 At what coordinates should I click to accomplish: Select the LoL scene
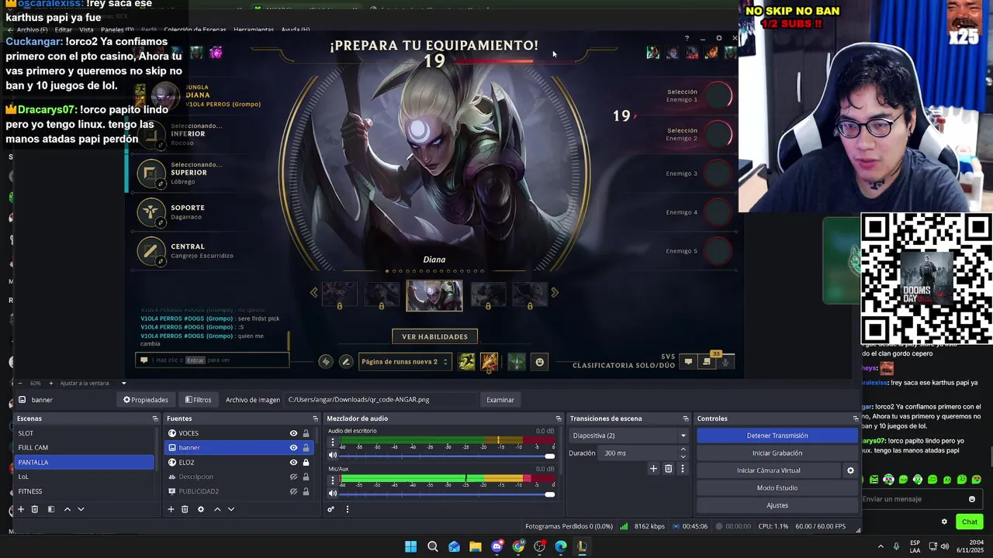(85, 477)
